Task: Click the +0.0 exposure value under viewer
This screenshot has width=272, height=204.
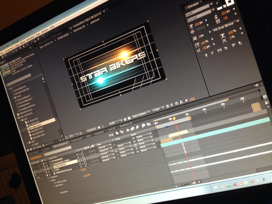Action: [x=192, y=99]
